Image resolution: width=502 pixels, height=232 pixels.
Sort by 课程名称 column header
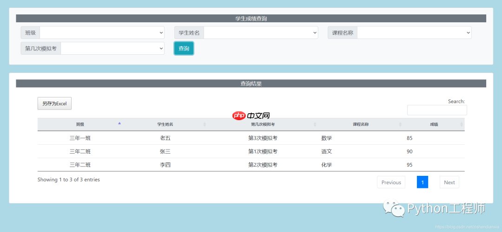[361, 124]
